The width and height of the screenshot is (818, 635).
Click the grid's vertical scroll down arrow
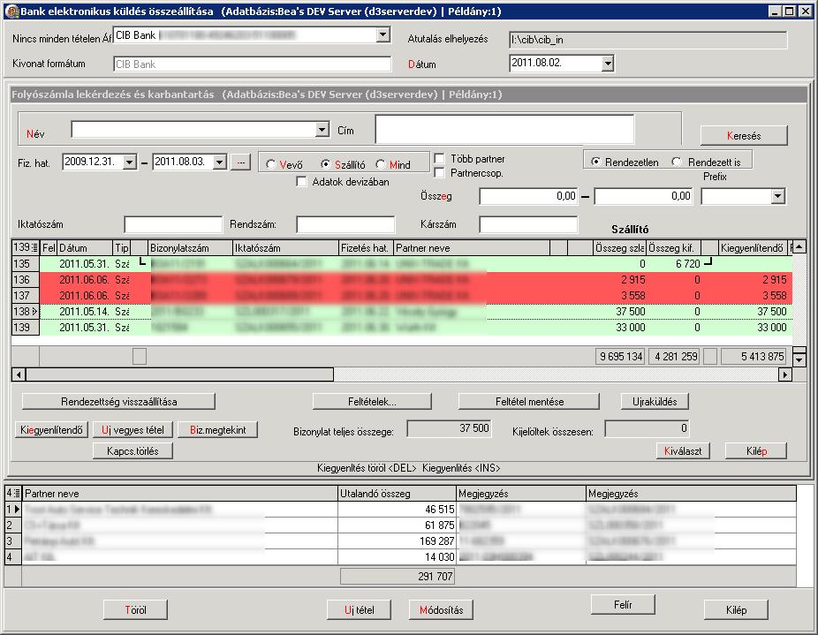click(x=799, y=360)
